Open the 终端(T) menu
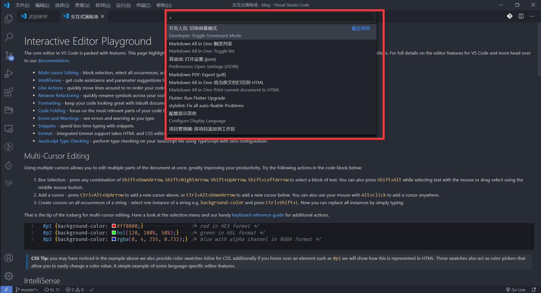541x293 pixels. point(143,5)
